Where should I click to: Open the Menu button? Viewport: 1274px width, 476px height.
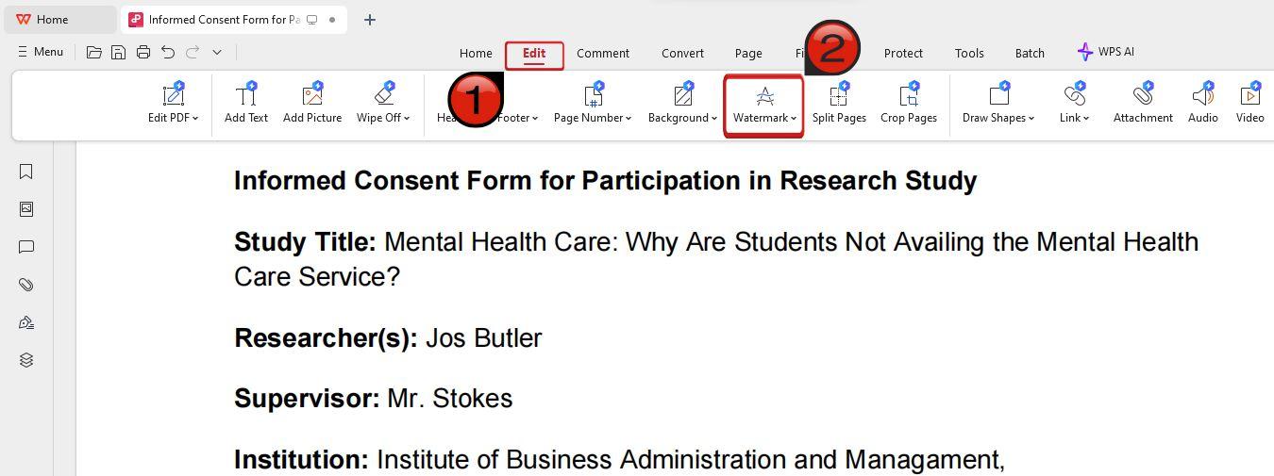point(40,52)
